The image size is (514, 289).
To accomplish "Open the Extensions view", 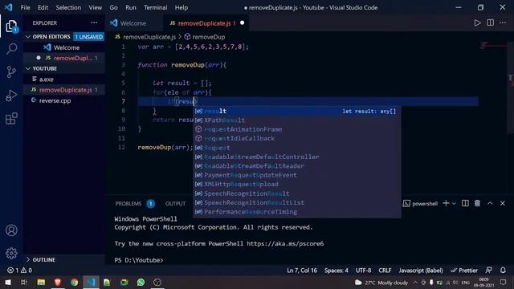I will pos(11,119).
